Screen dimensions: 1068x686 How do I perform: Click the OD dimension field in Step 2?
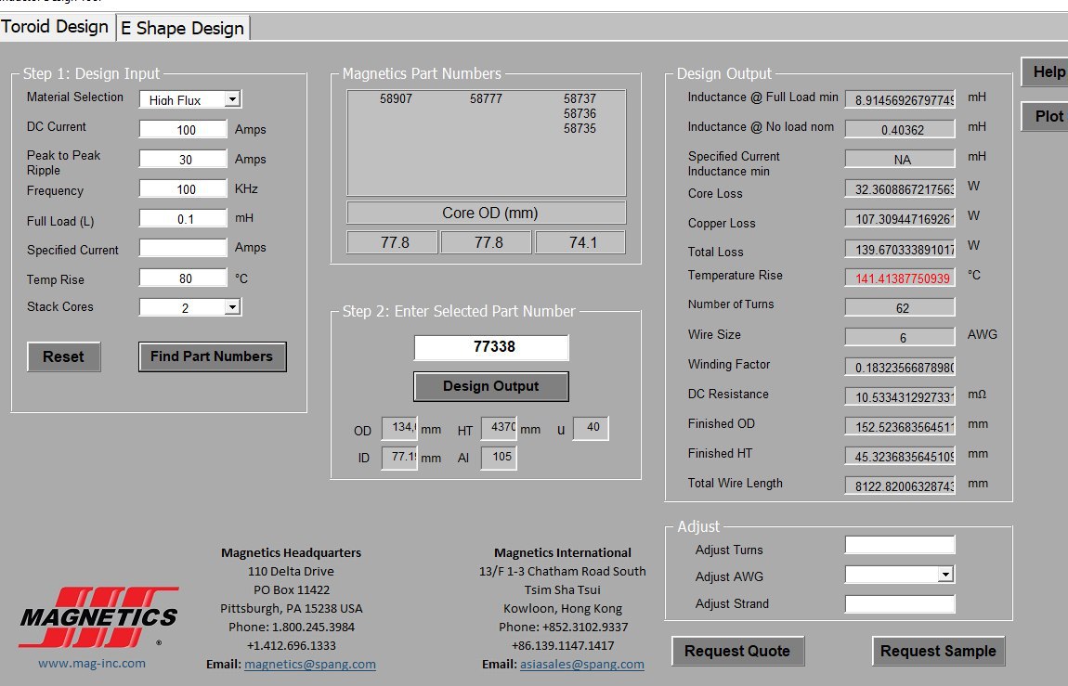click(x=400, y=428)
